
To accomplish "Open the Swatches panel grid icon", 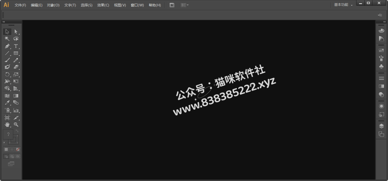I will click(x=381, y=51).
